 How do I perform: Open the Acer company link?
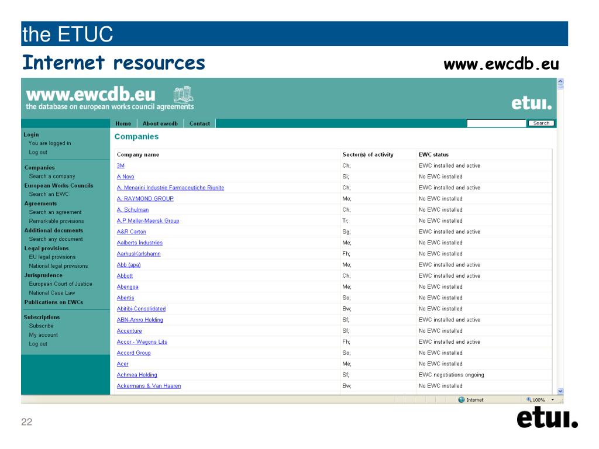click(x=123, y=364)
